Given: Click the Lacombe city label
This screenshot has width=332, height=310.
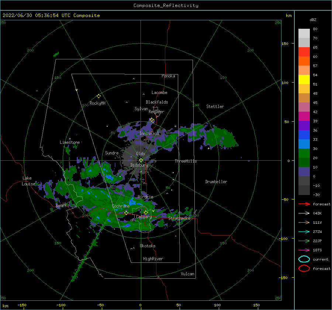Looking at the screenshot, I should pos(159,93).
